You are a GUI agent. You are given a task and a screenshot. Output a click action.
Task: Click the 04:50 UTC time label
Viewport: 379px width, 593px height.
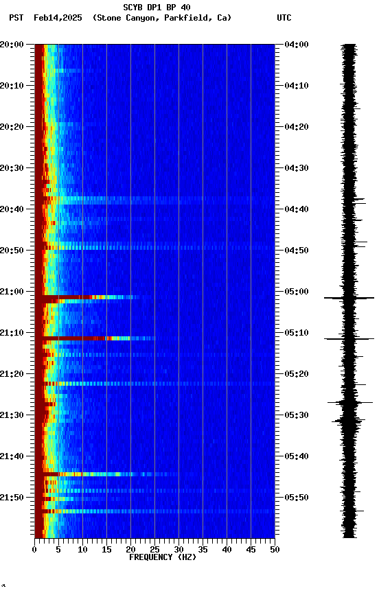[x=297, y=251]
